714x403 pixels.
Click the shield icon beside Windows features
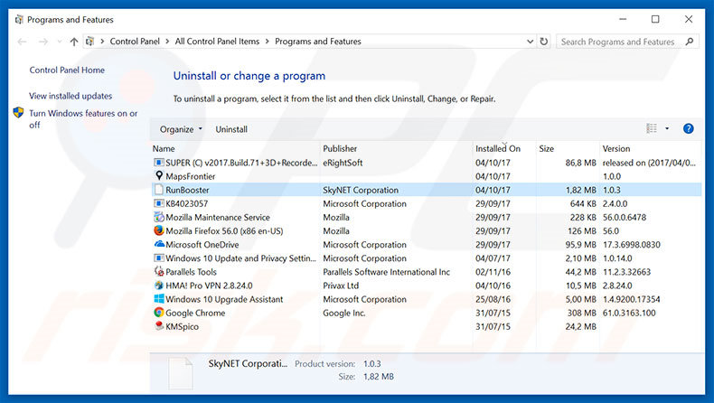(x=18, y=112)
